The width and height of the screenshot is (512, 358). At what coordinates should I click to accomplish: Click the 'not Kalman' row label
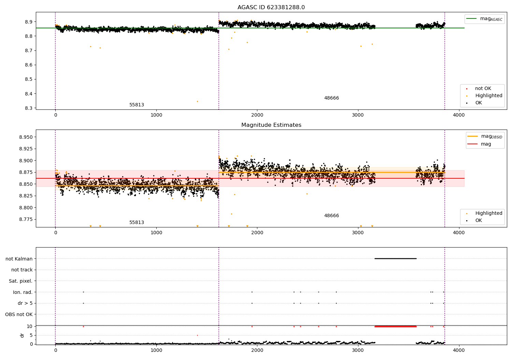tap(19, 259)
